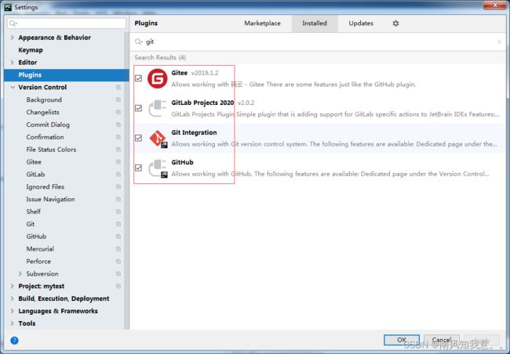Click the 'Git Integration' plugin name

194,132
